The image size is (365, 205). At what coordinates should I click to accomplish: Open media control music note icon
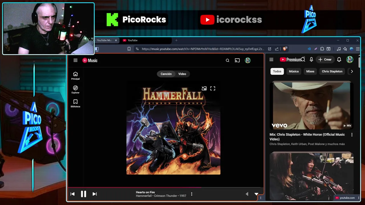[x=338, y=49]
